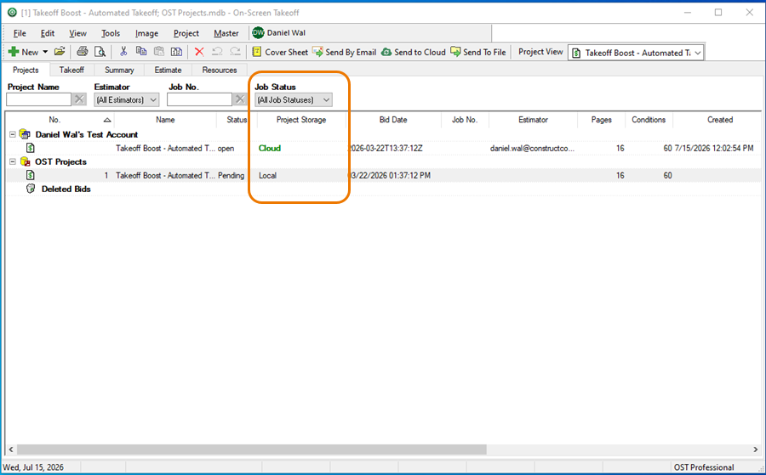The height and width of the screenshot is (475, 766).
Task: Switch to the Resources tab
Action: click(220, 70)
